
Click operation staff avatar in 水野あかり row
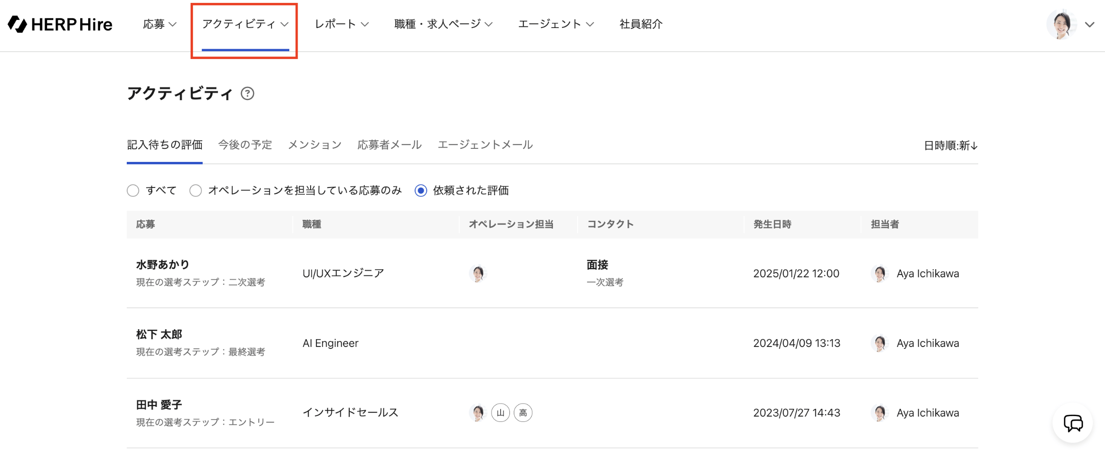[x=478, y=274]
